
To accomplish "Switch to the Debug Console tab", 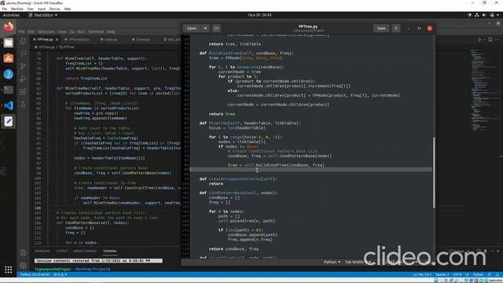I will 85,251.
